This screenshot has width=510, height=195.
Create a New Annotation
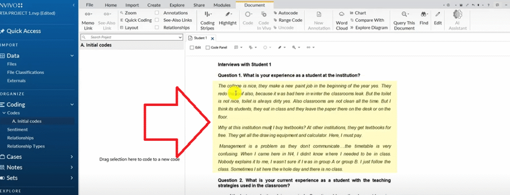tap(319, 21)
